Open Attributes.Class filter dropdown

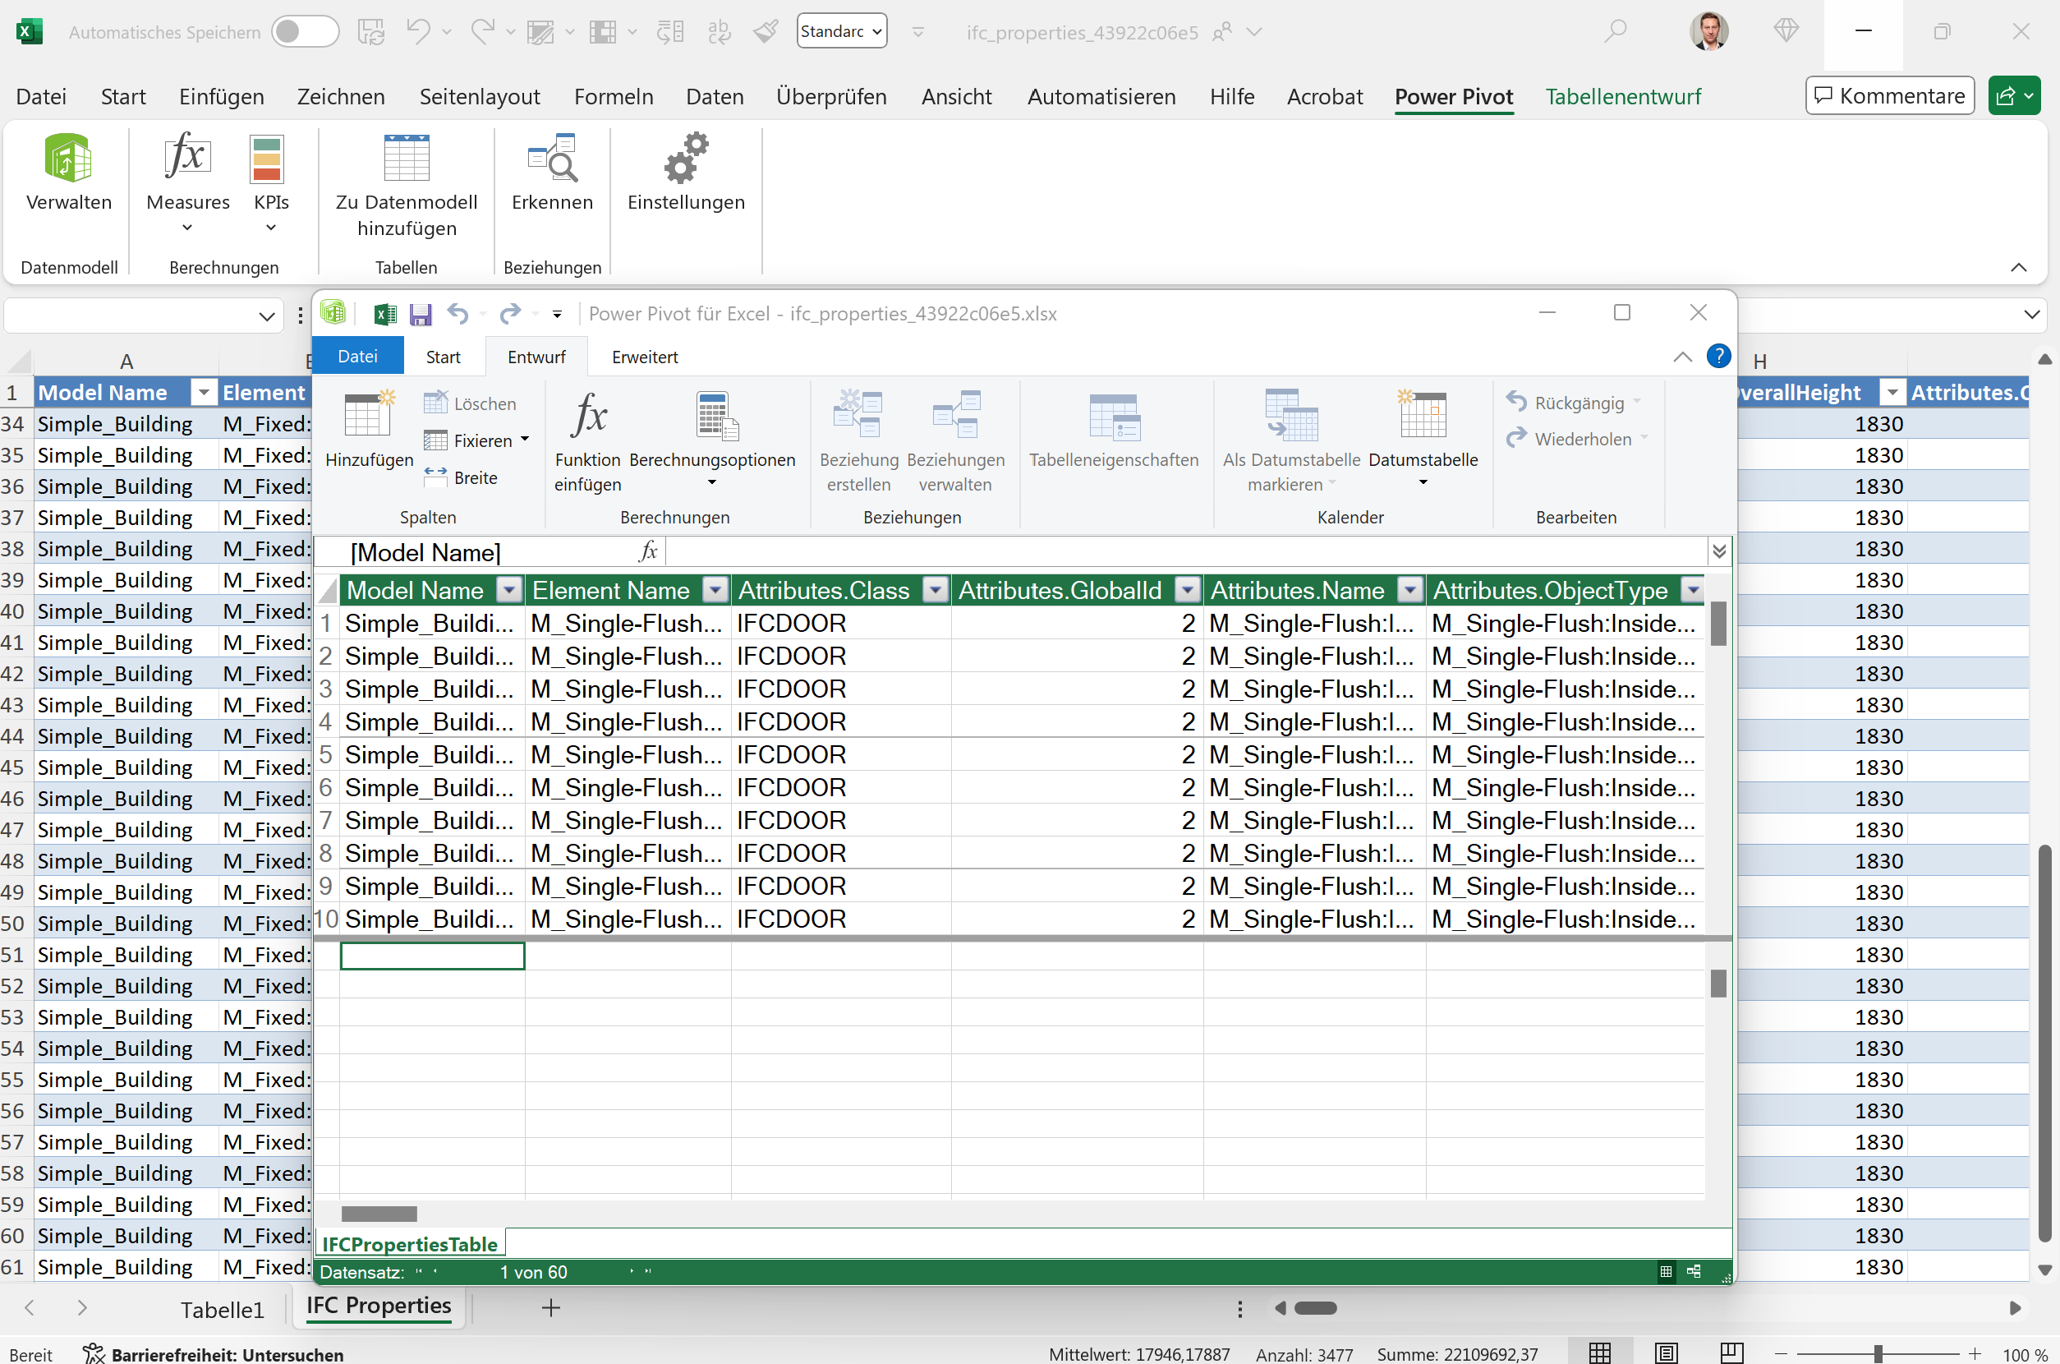click(x=935, y=591)
